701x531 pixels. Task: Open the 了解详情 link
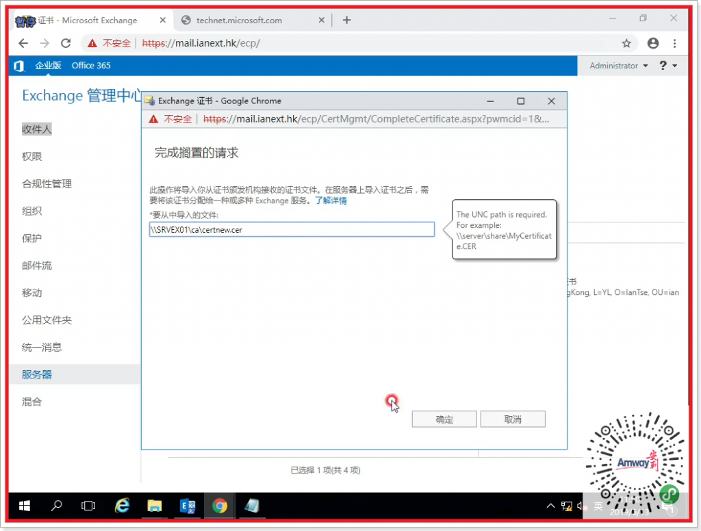pos(331,200)
